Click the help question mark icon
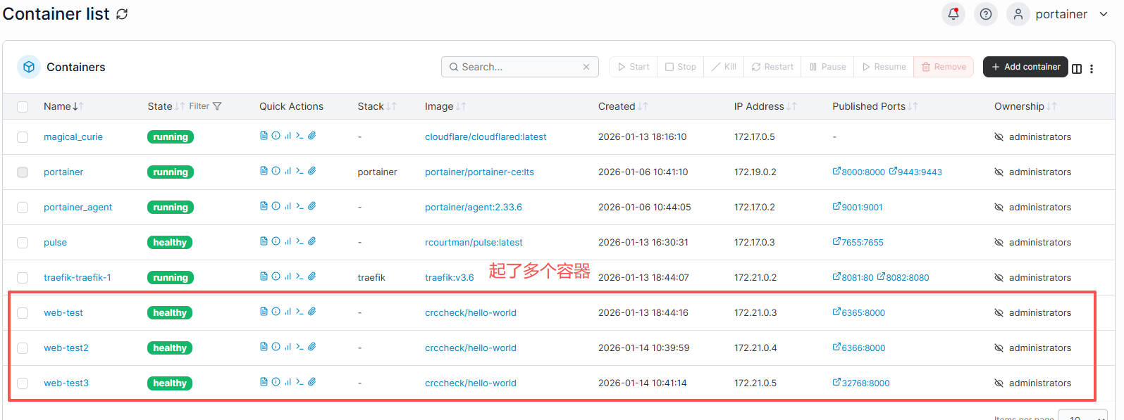 pyautogui.click(x=985, y=14)
